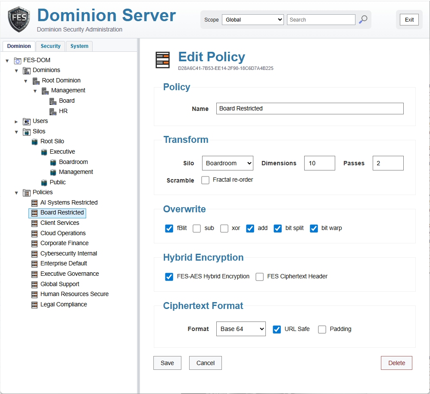Viewport: 430px width, 394px height.
Task: Collapse the Management dominion node
Action: point(35,91)
